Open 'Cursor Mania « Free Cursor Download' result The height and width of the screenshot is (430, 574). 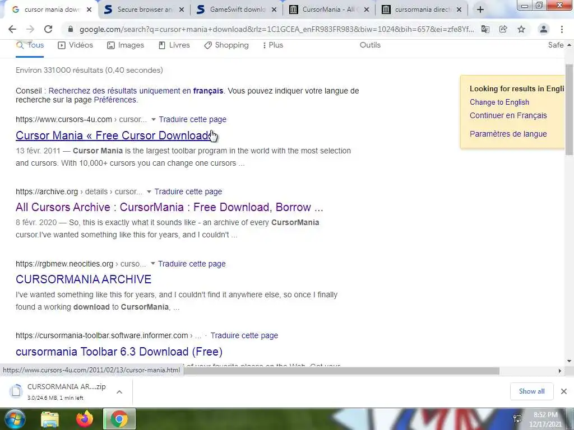113,135
